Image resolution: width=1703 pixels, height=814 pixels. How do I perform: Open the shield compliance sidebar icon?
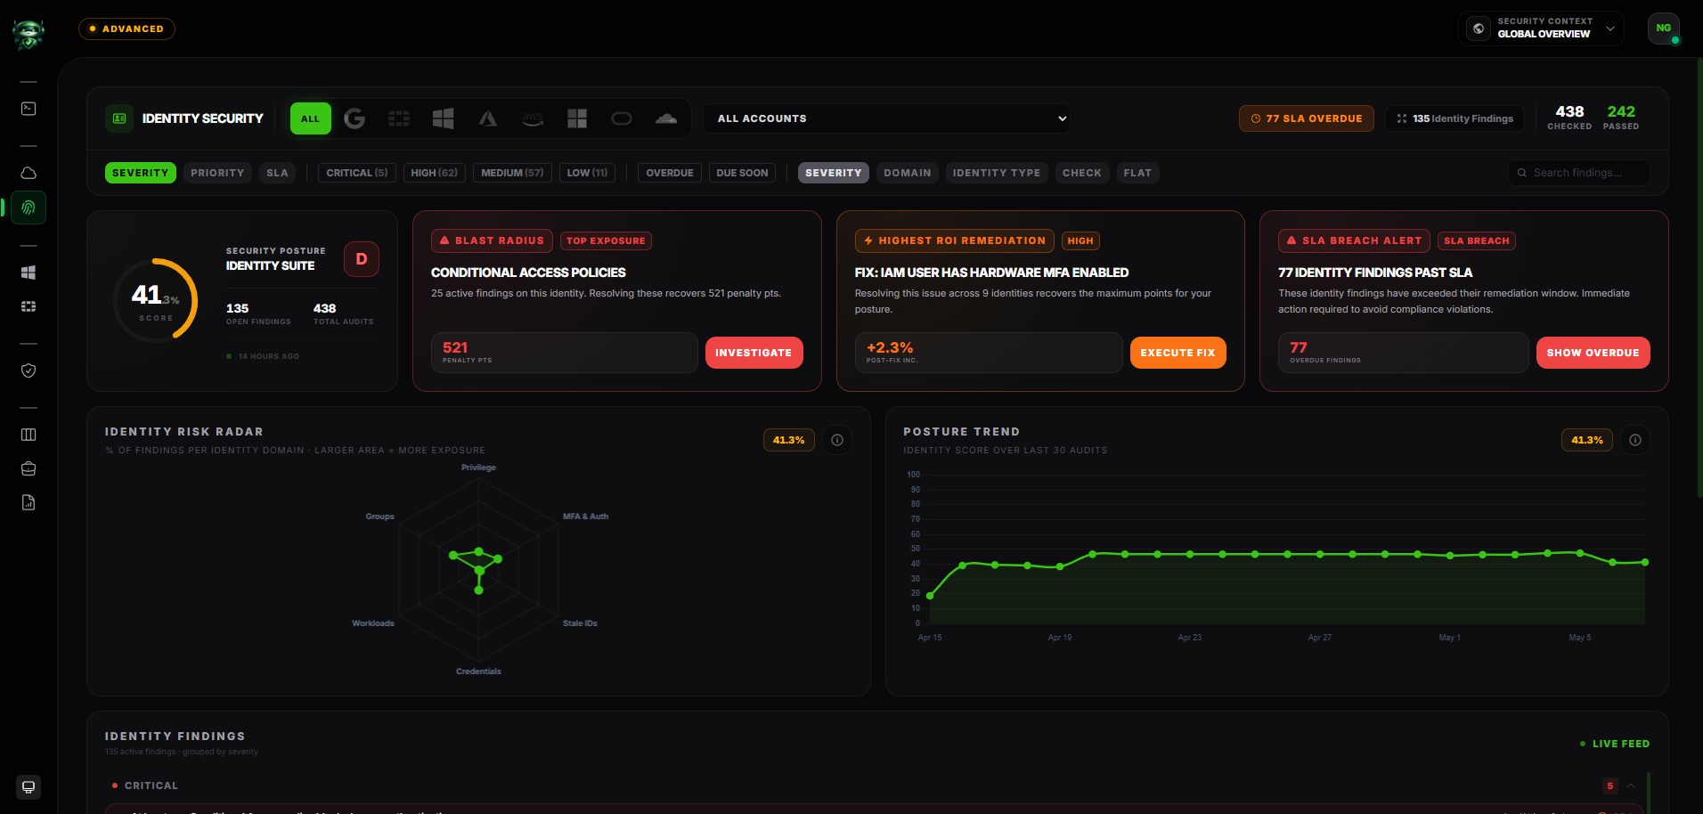click(x=29, y=370)
